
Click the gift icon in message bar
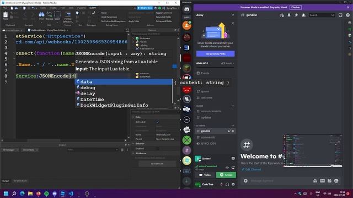pos(315,181)
